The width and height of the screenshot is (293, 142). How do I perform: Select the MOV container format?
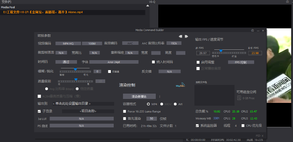[161, 104]
